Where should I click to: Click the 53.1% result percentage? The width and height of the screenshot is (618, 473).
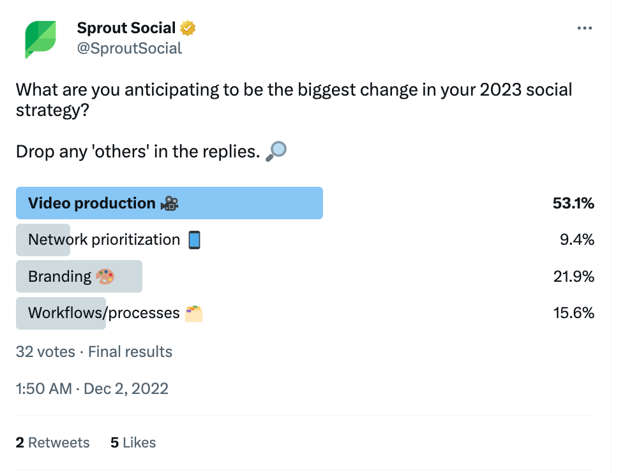(573, 203)
